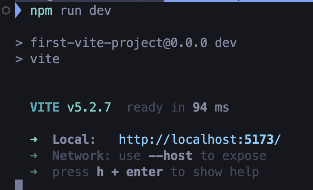Click the 'ready in 94 ms' text
Viewport: 313px width, 190px height.
click(178, 108)
